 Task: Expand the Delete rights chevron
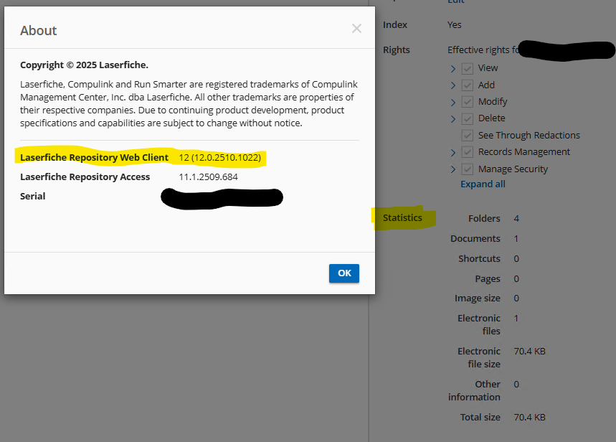[453, 119]
